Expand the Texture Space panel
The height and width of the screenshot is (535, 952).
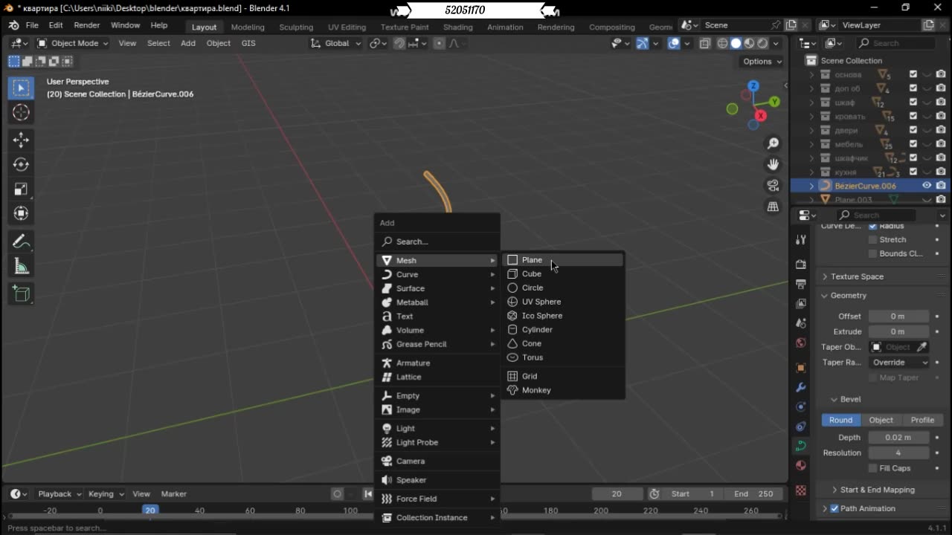click(x=857, y=276)
